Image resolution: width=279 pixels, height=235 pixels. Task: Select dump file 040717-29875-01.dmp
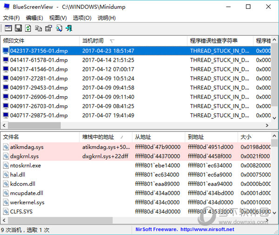[39, 116]
